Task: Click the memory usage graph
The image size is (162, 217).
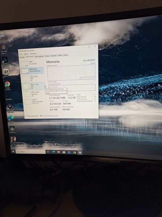Action: coord(71,72)
